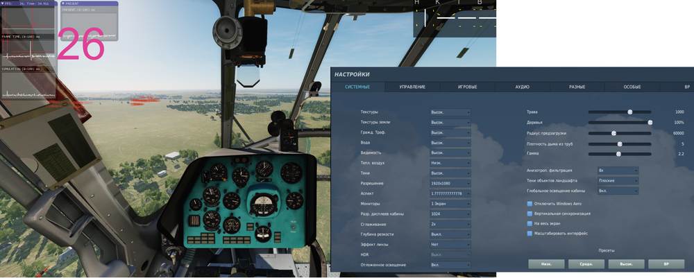Open the Анизотроп. фильтрация dropdown
Viewport: 694px width, 278px height.
[x=618, y=170]
